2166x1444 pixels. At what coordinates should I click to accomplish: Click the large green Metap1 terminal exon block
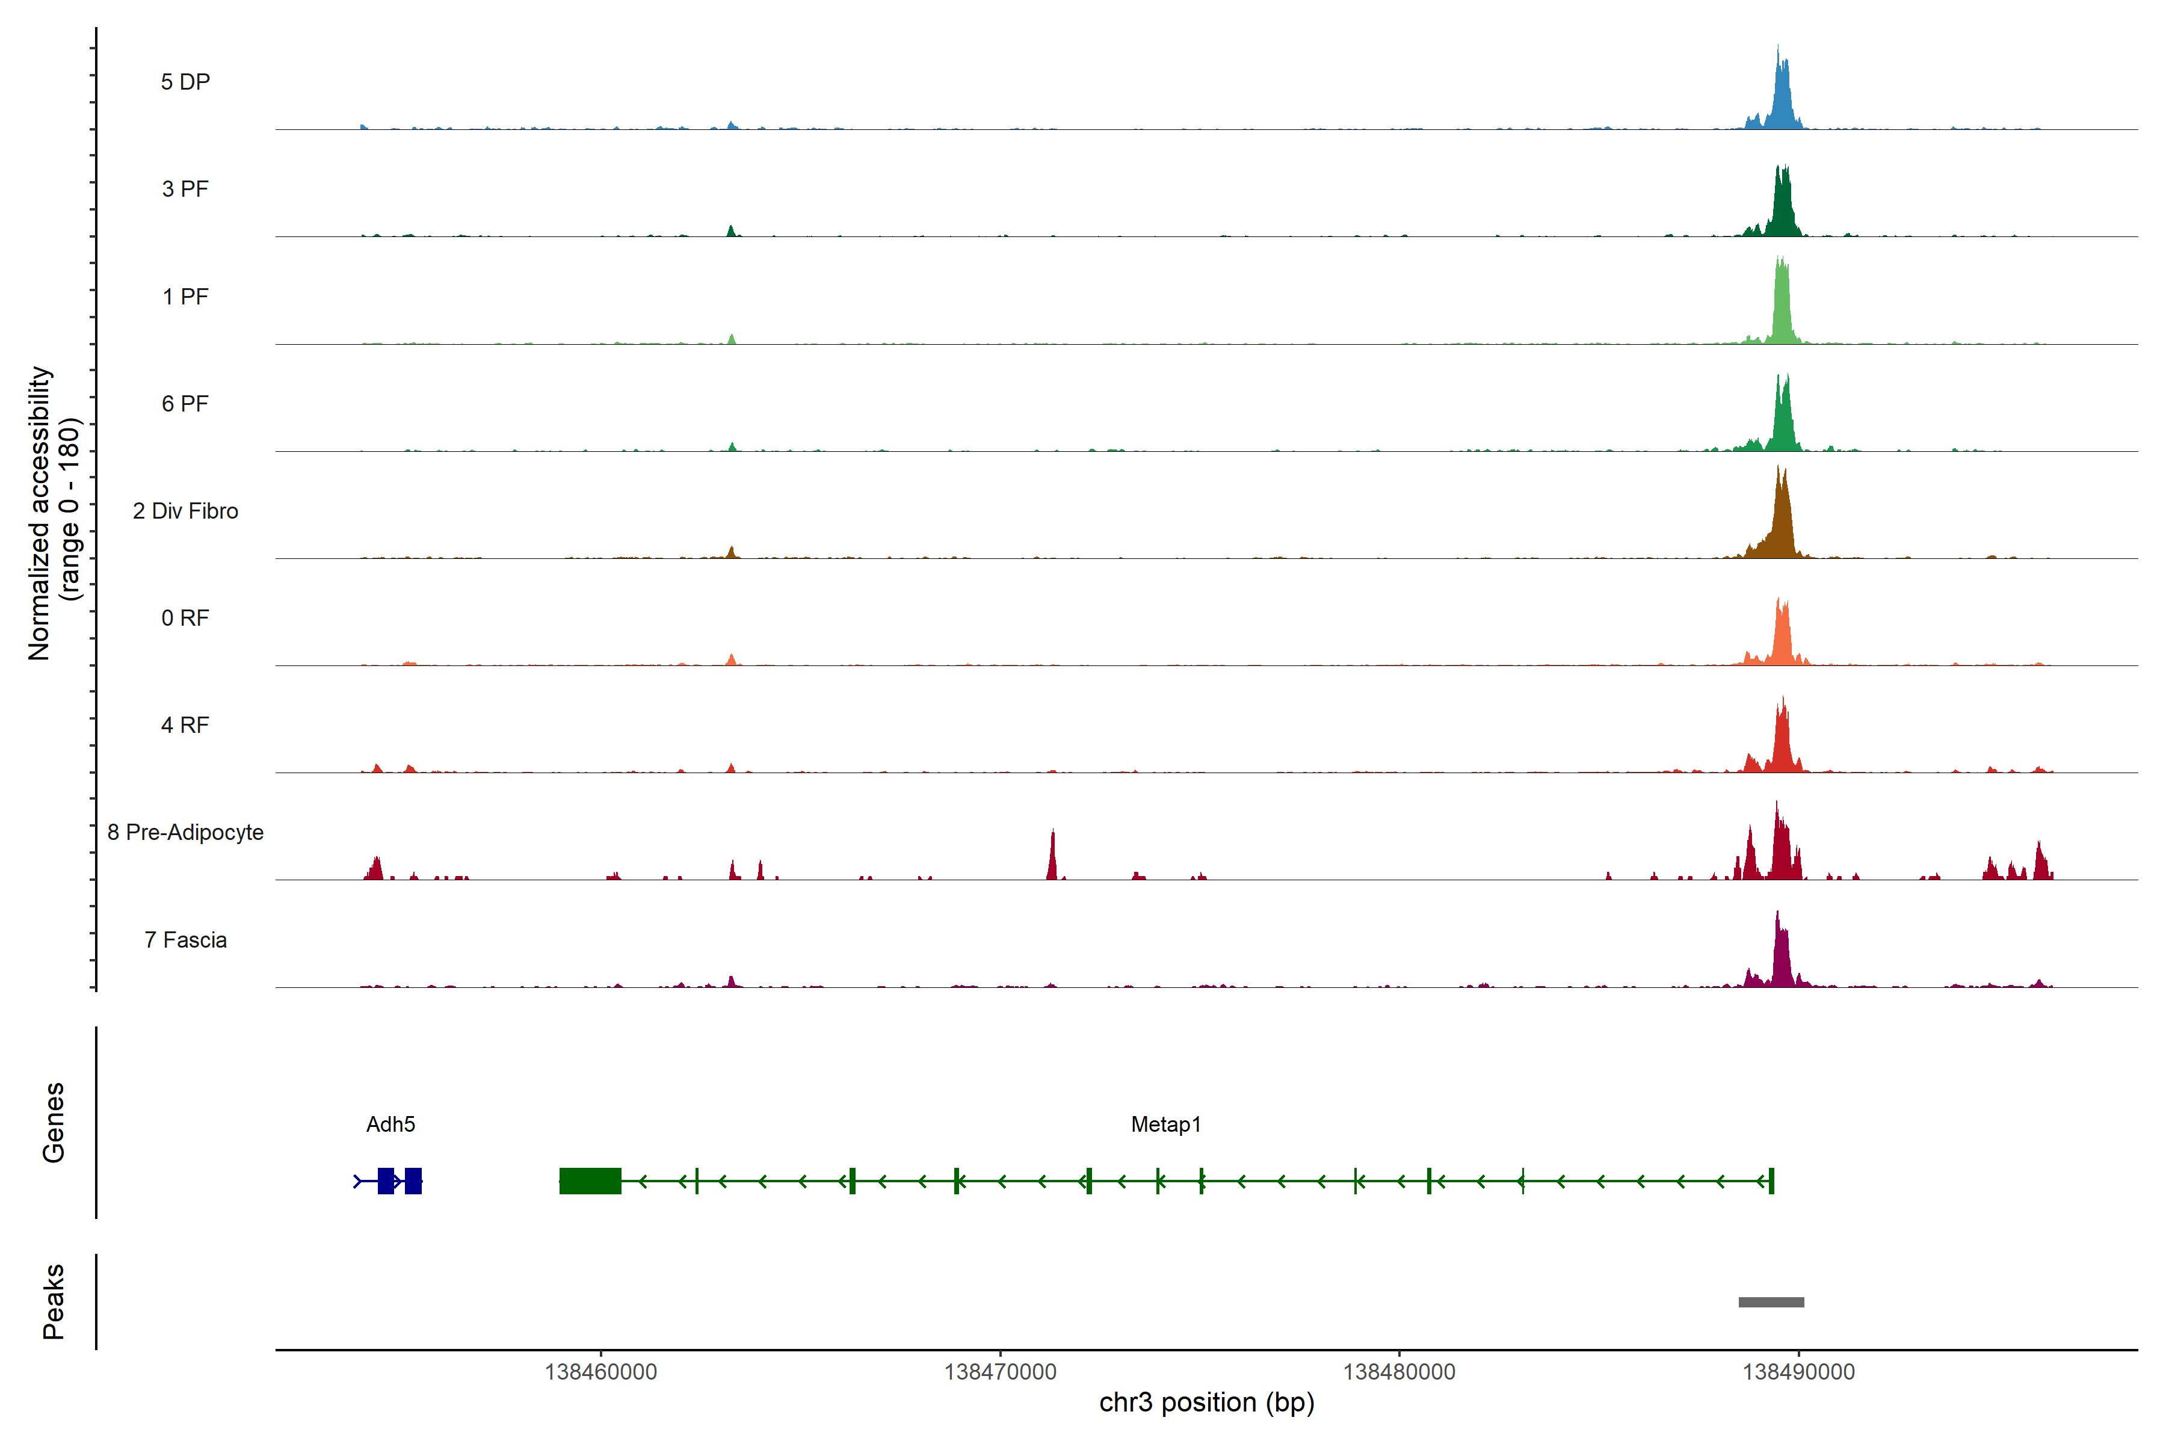pos(590,1180)
